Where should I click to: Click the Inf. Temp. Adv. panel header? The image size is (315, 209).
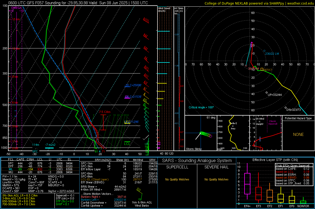(x=179, y=11)
